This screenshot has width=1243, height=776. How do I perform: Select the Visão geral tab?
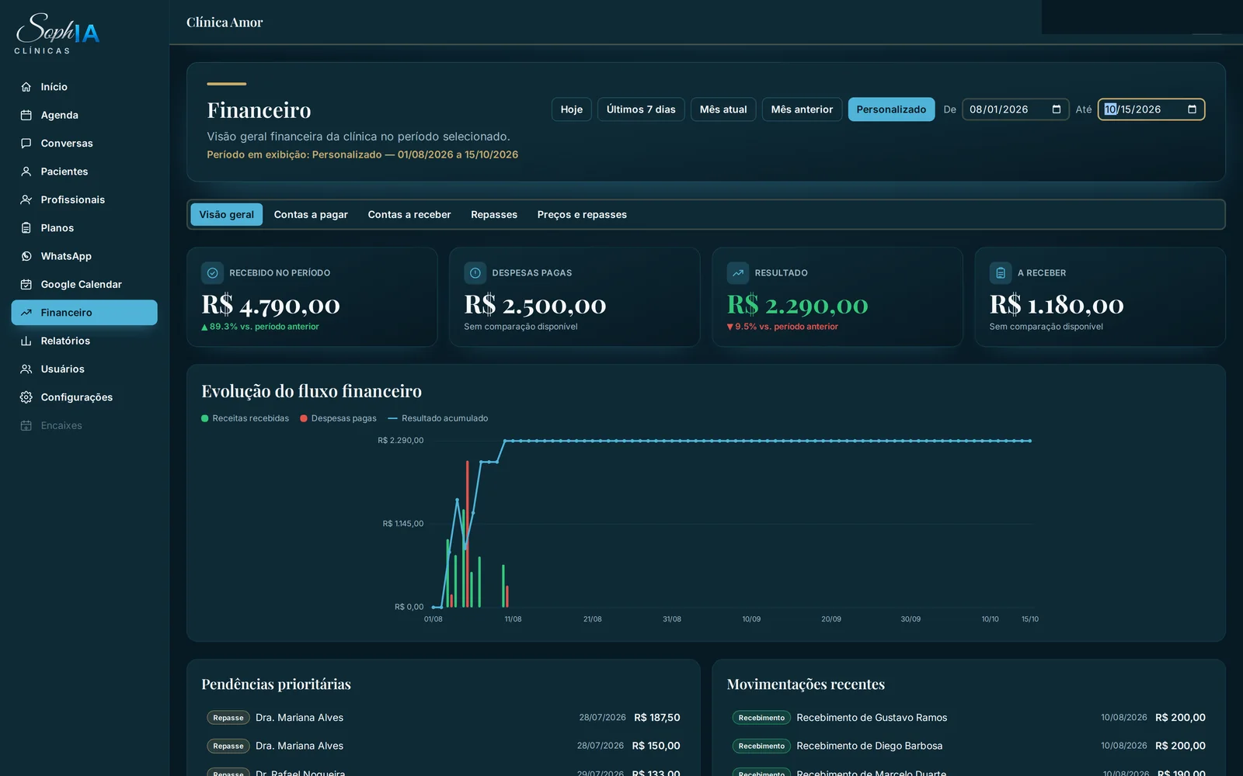tap(226, 215)
